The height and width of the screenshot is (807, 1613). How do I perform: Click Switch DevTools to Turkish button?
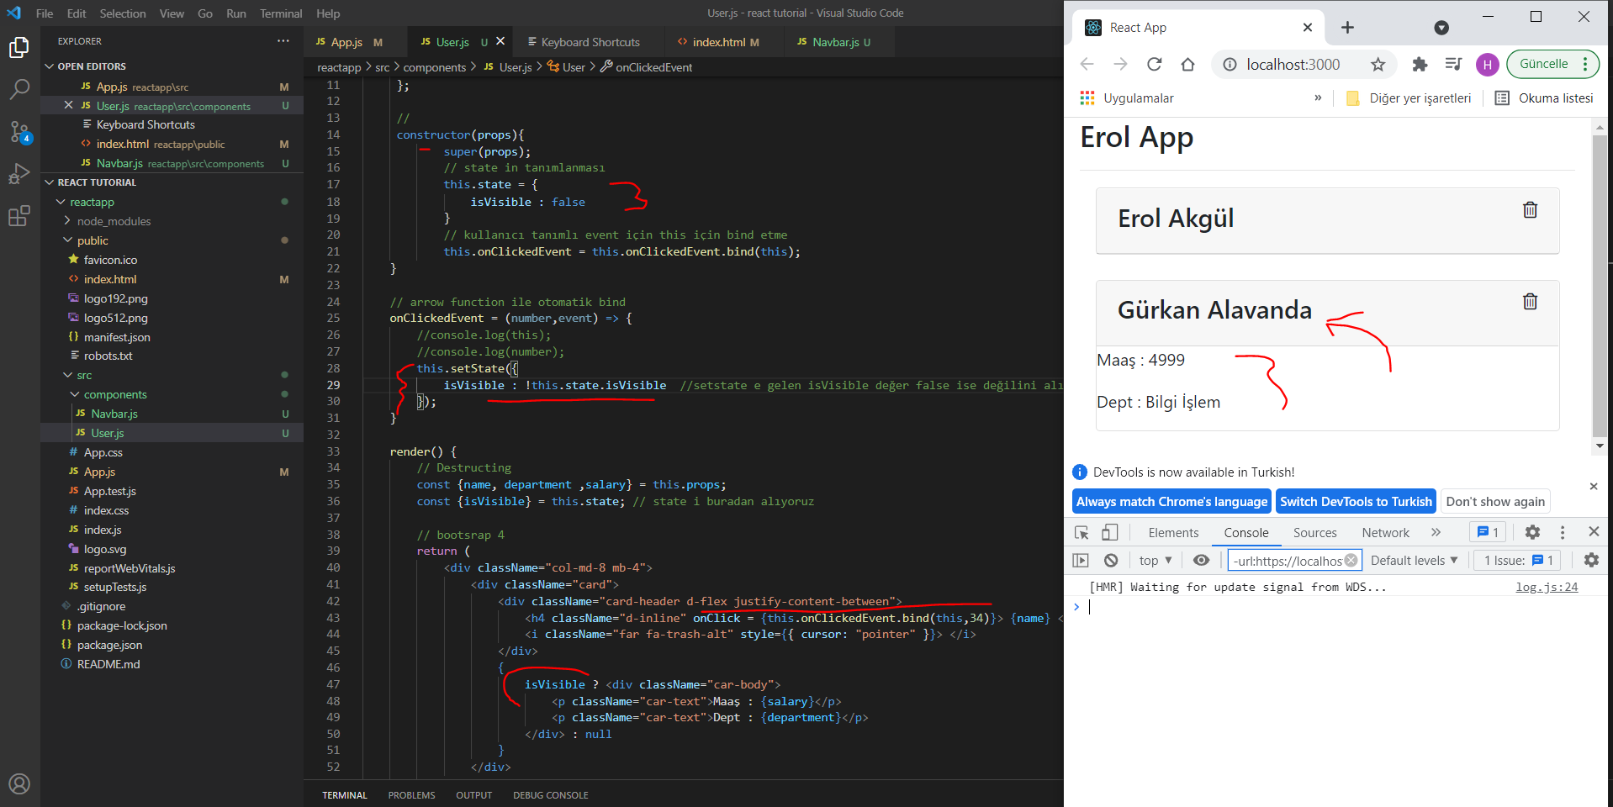(x=1355, y=502)
